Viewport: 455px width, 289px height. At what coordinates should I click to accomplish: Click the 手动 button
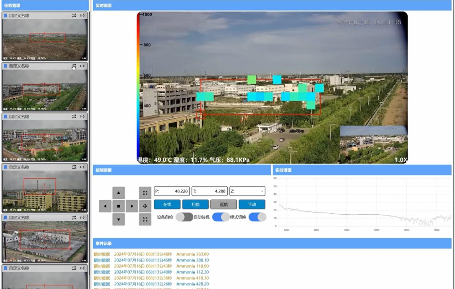pyautogui.click(x=252, y=204)
